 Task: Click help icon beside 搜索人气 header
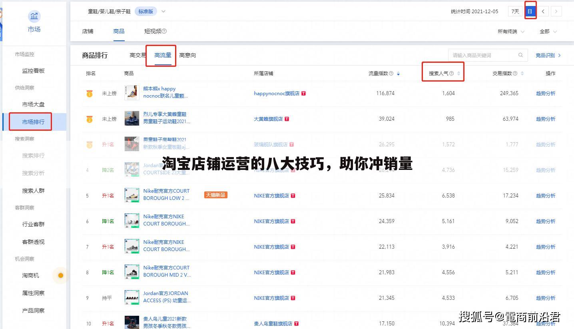click(x=451, y=74)
